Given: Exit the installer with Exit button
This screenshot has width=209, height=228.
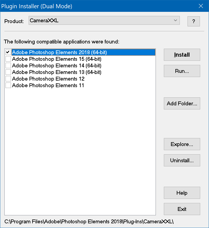Looking at the screenshot, I should (x=182, y=209).
